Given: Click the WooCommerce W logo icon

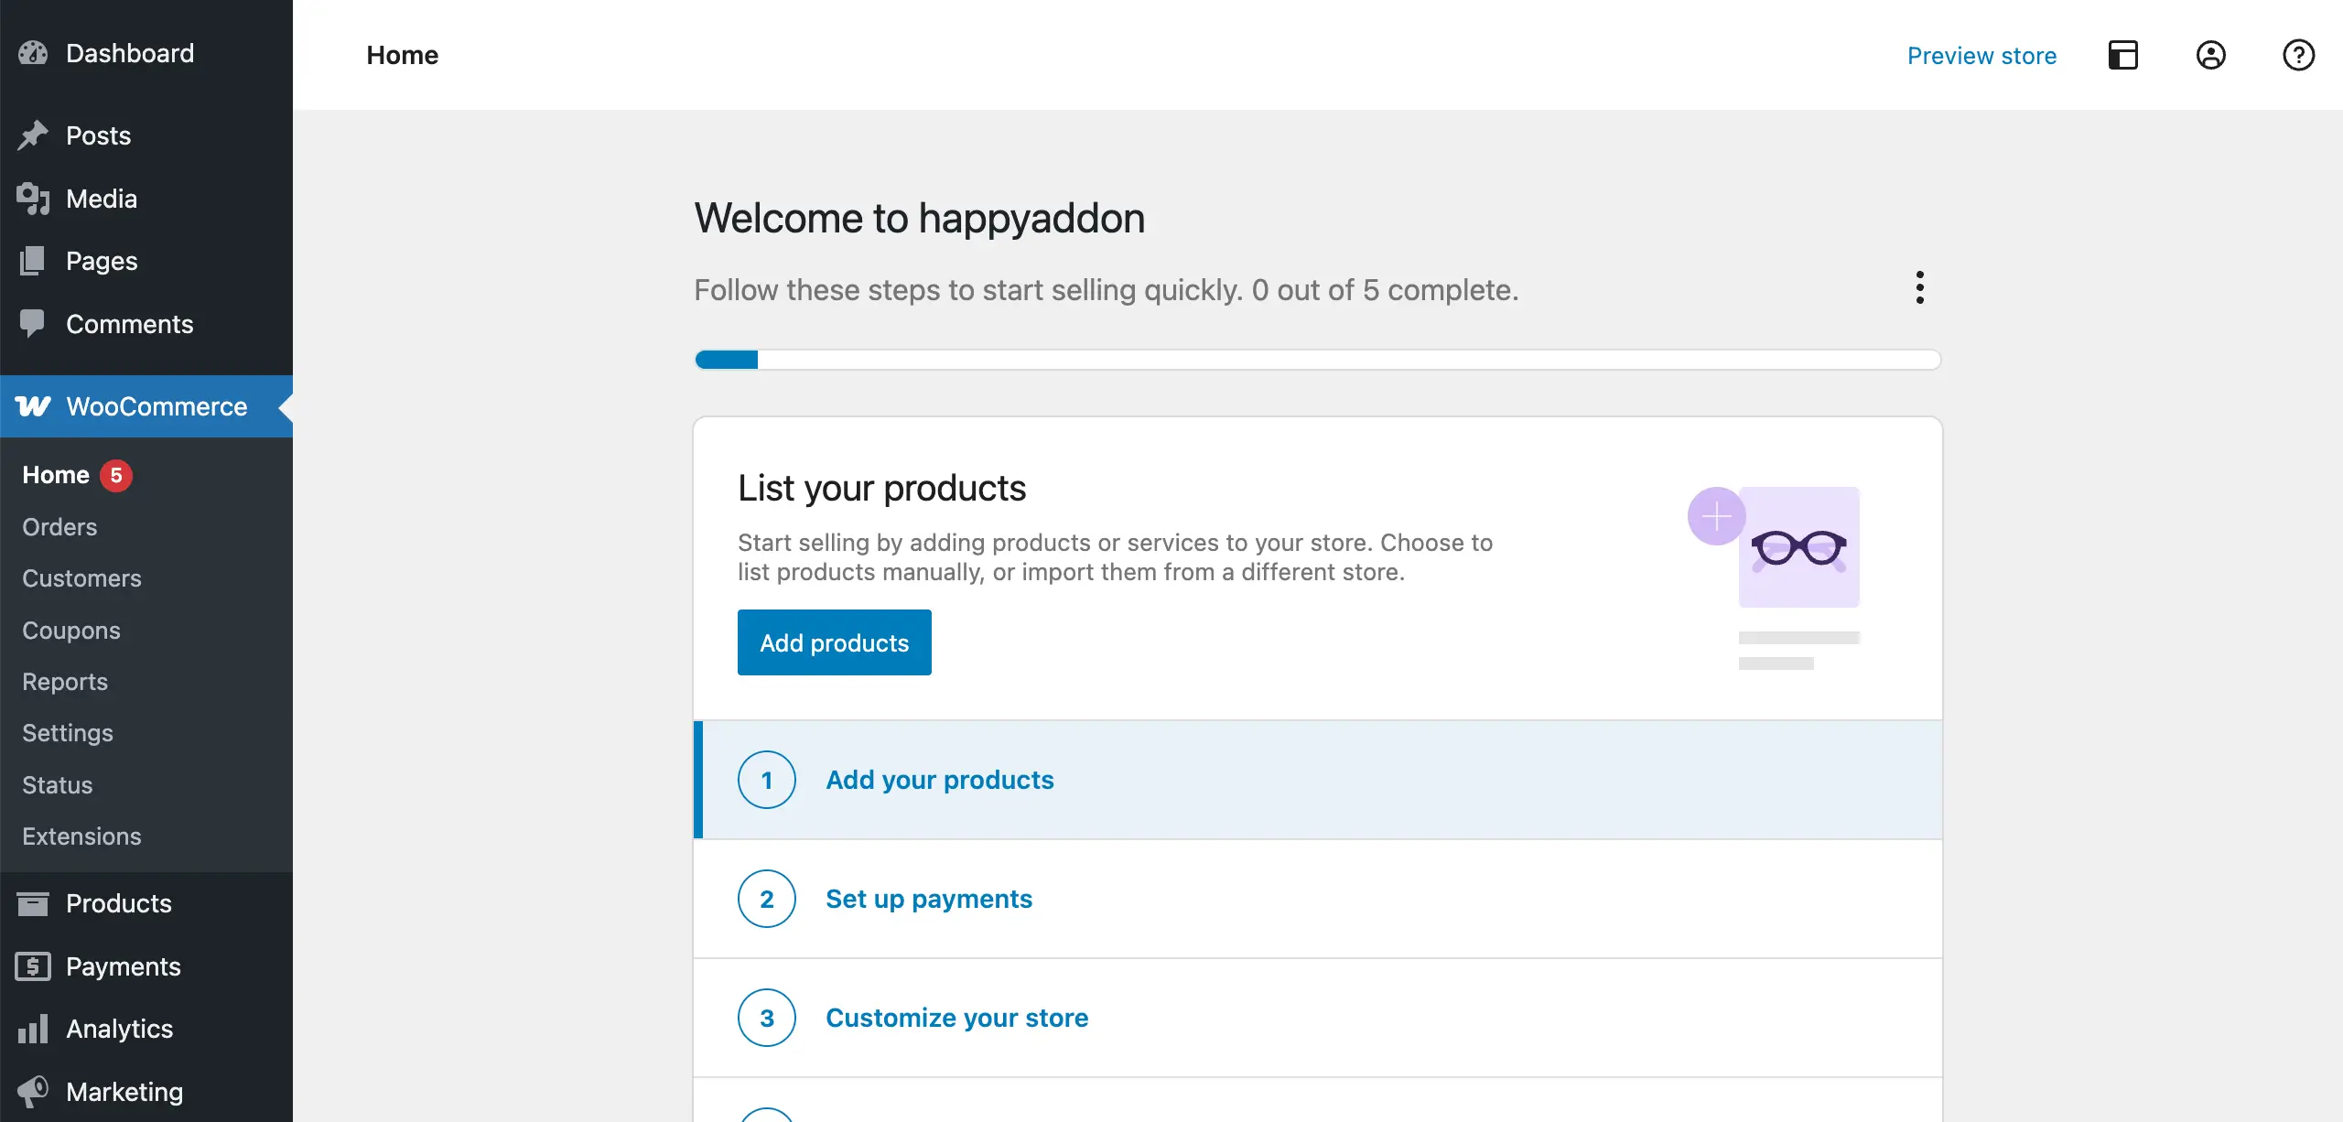Looking at the screenshot, I should (33, 406).
